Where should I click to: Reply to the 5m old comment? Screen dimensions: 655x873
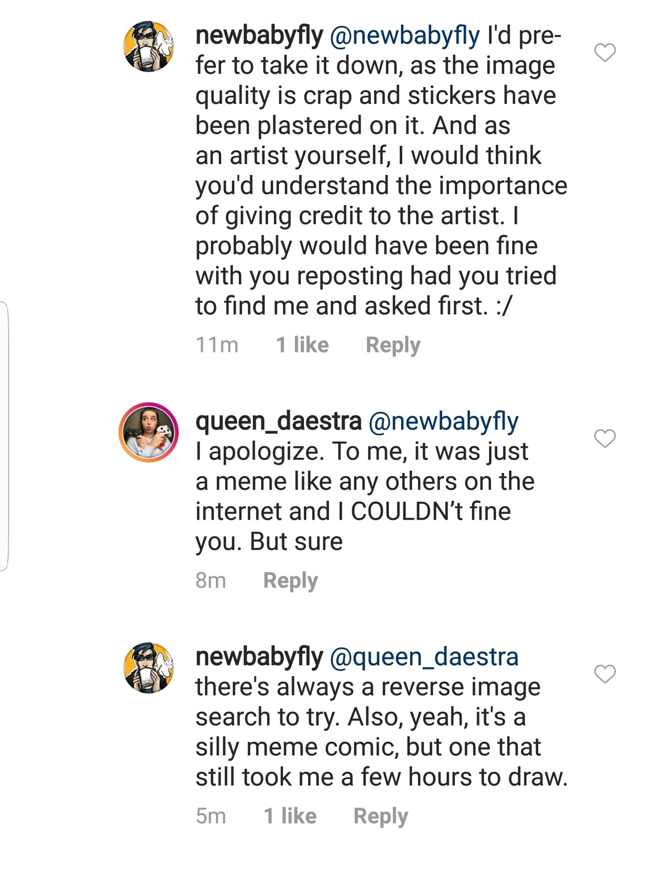(x=380, y=816)
